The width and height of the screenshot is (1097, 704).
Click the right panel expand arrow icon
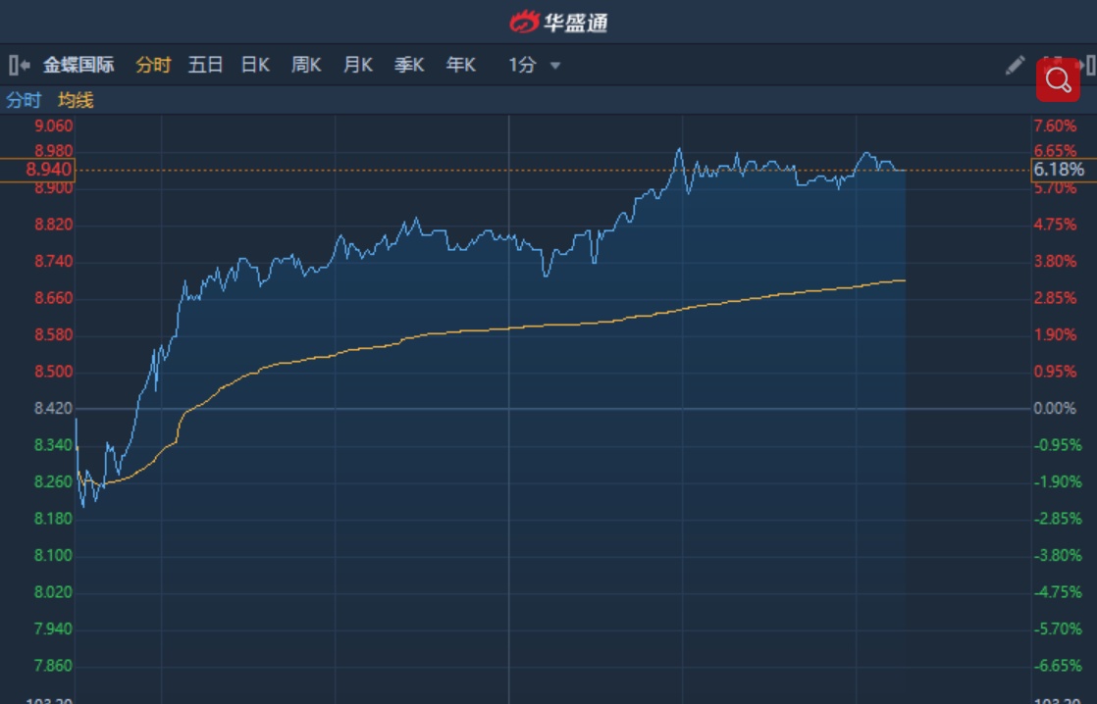click(1087, 66)
